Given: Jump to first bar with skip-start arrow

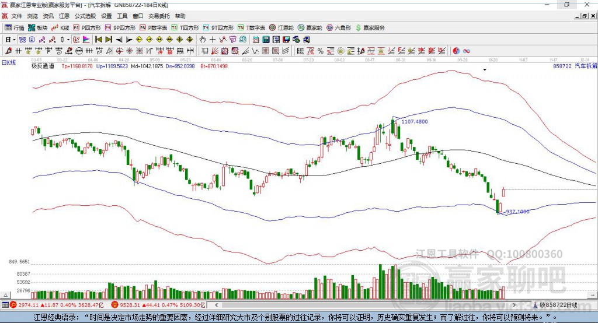Looking at the screenshot, I should (x=98, y=39).
